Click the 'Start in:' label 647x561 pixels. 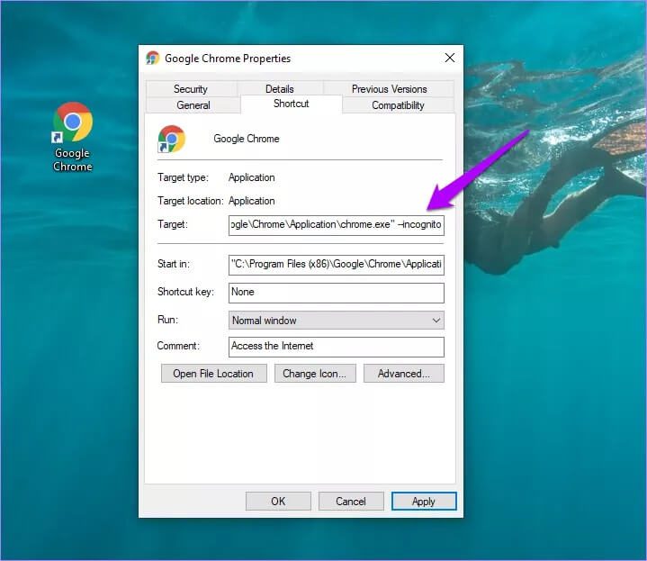[174, 264]
